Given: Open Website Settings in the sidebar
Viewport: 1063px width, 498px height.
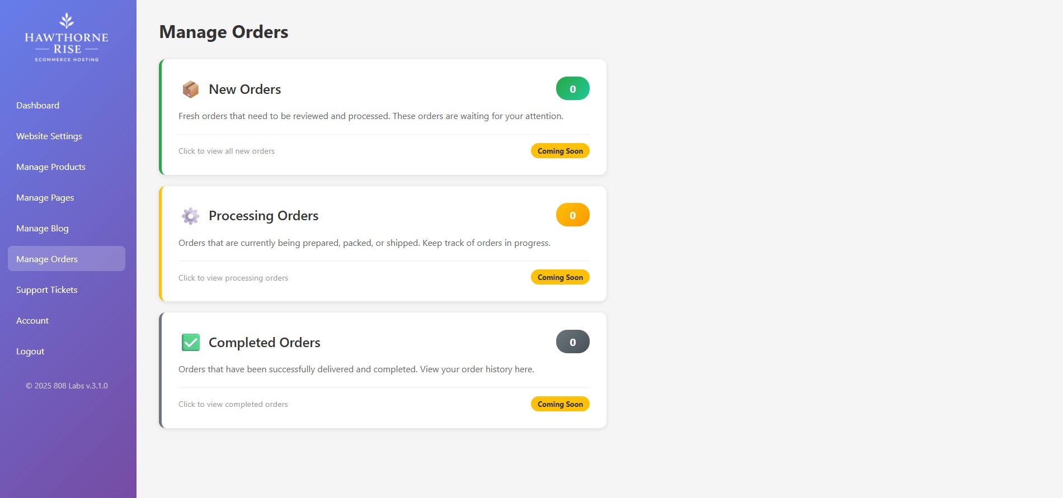Looking at the screenshot, I should 49,136.
